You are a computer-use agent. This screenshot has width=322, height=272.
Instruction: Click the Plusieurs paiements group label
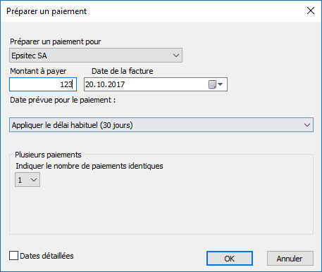(48, 155)
